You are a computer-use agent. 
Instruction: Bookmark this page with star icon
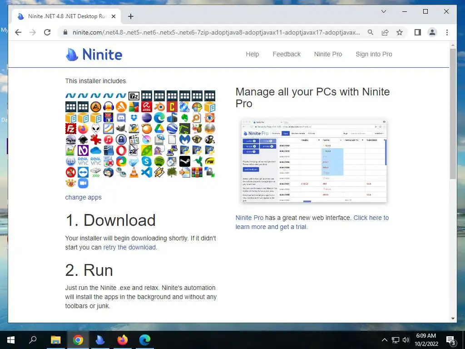point(400,32)
